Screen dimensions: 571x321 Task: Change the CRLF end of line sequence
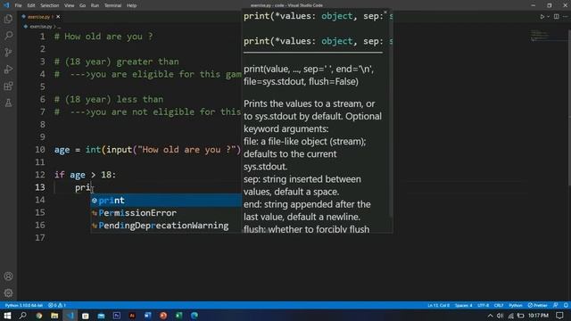point(499,305)
